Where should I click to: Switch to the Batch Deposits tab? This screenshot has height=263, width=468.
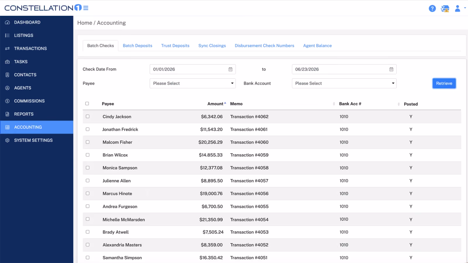coord(137,46)
